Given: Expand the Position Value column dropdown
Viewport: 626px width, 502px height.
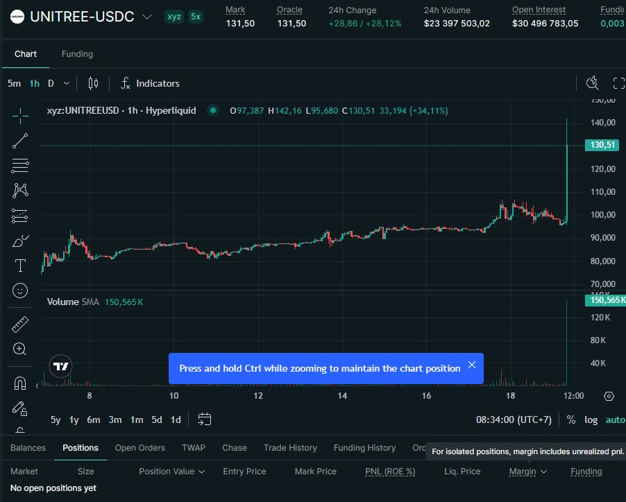Looking at the screenshot, I should pos(202,471).
